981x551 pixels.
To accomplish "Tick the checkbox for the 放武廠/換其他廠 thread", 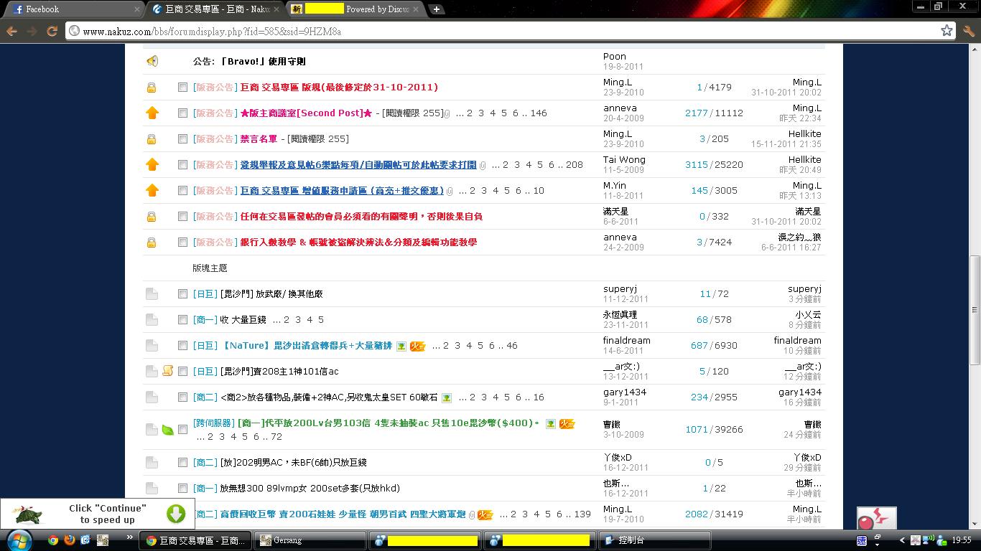I will click(182, 294).
